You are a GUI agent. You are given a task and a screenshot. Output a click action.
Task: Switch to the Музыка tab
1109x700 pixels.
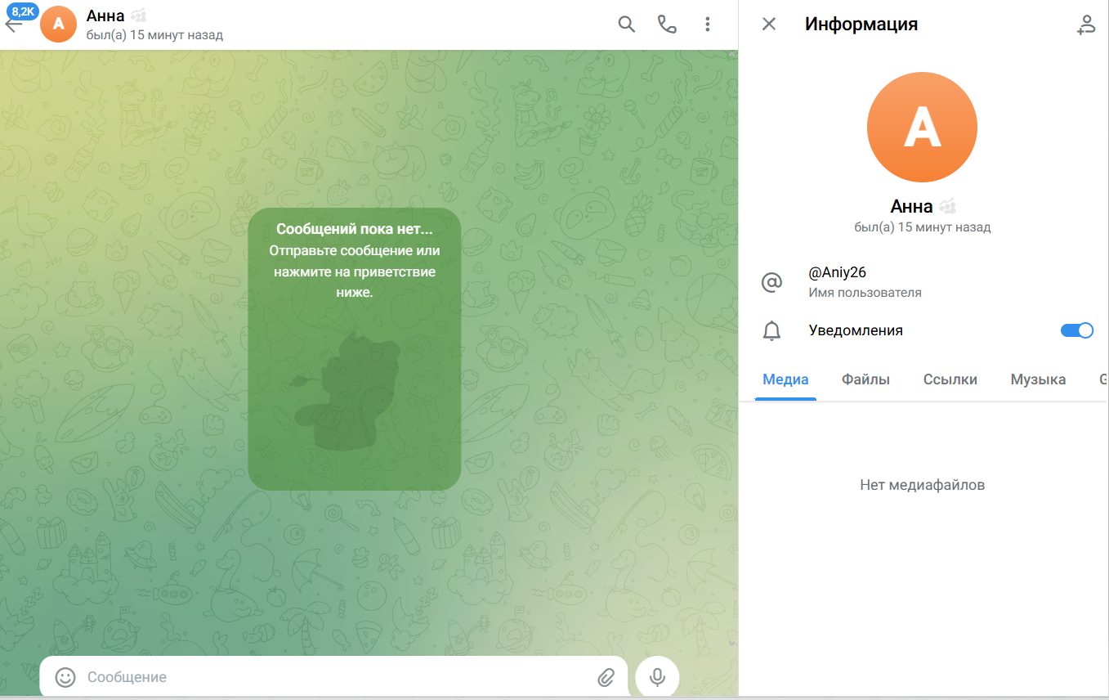1038,379
